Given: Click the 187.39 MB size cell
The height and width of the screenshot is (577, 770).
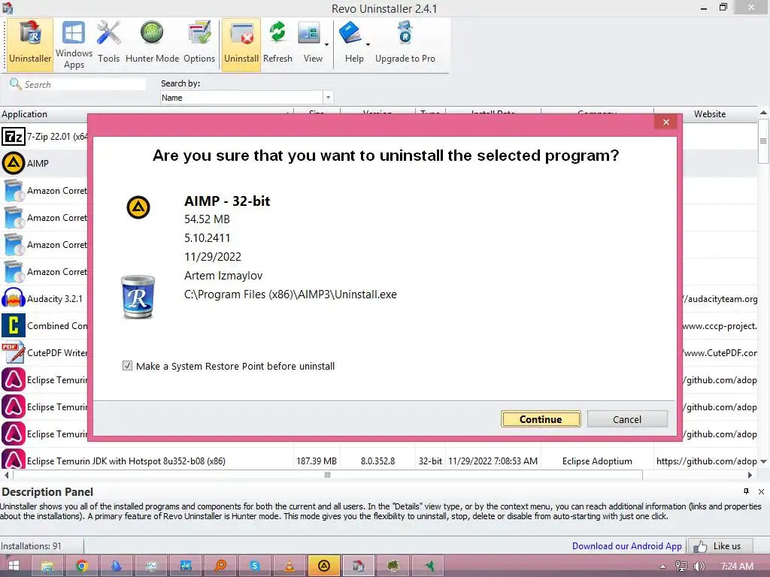Looking at the screenshot, I should (317, 461).
